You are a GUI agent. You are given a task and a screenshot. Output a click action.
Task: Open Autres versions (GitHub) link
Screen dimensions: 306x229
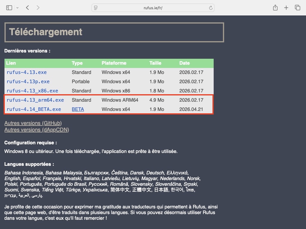(x=33, y=123)
